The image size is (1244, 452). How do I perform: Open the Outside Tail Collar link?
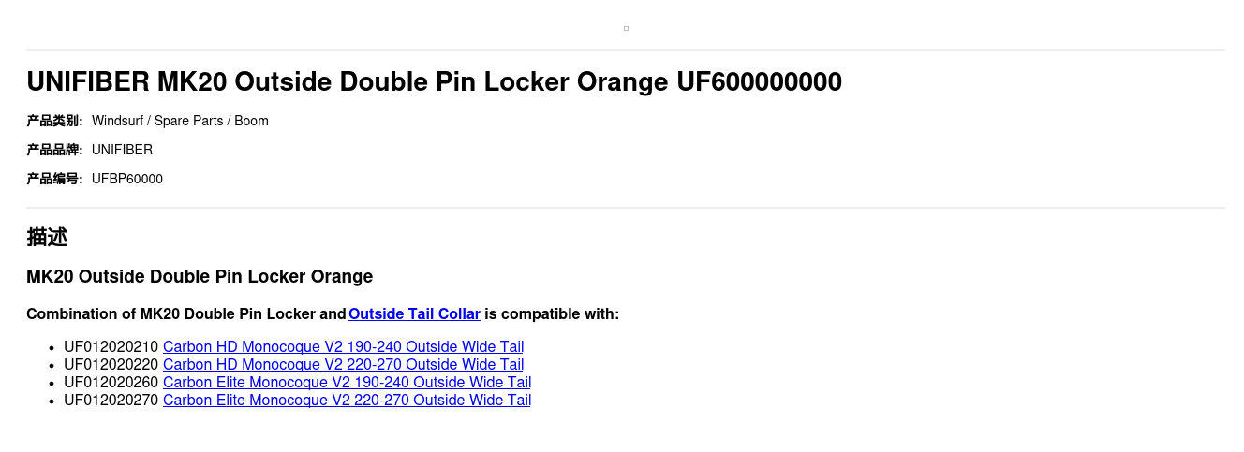[x=414, y=313]
